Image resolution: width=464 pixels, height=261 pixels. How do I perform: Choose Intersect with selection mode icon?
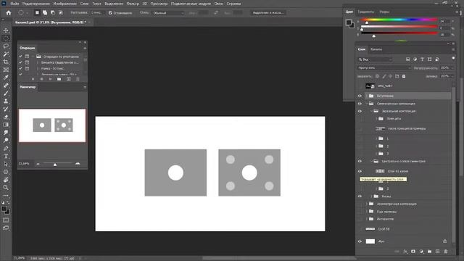(61, 13)
